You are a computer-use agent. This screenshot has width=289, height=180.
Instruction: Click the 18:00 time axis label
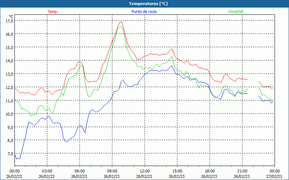click(x=210, y=171)
